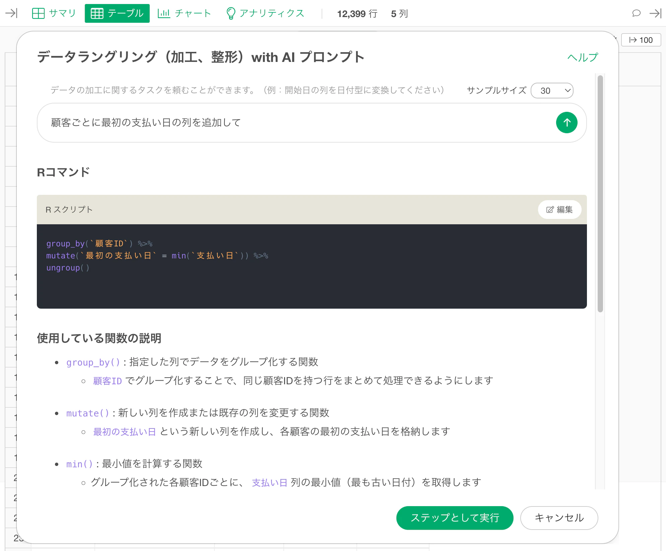The image size is (666, 551).
Task: Click the R スクリプト label
Action: [69, 210]
